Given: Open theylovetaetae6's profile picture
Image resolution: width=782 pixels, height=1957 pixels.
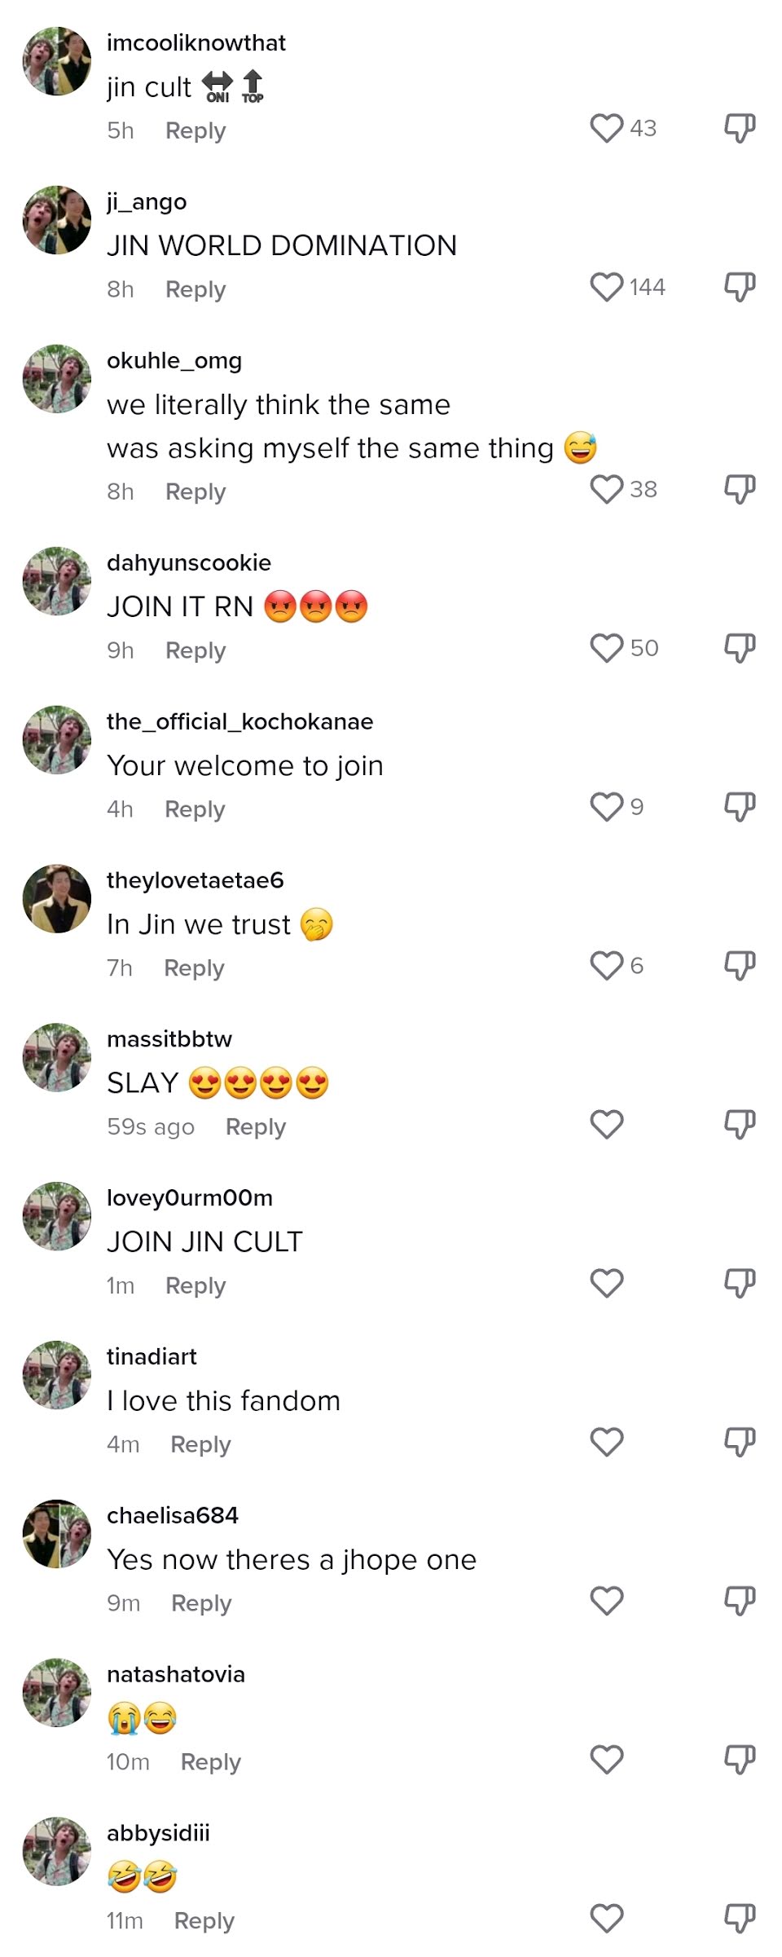Looking at the screenshot, I should [57, 899].
